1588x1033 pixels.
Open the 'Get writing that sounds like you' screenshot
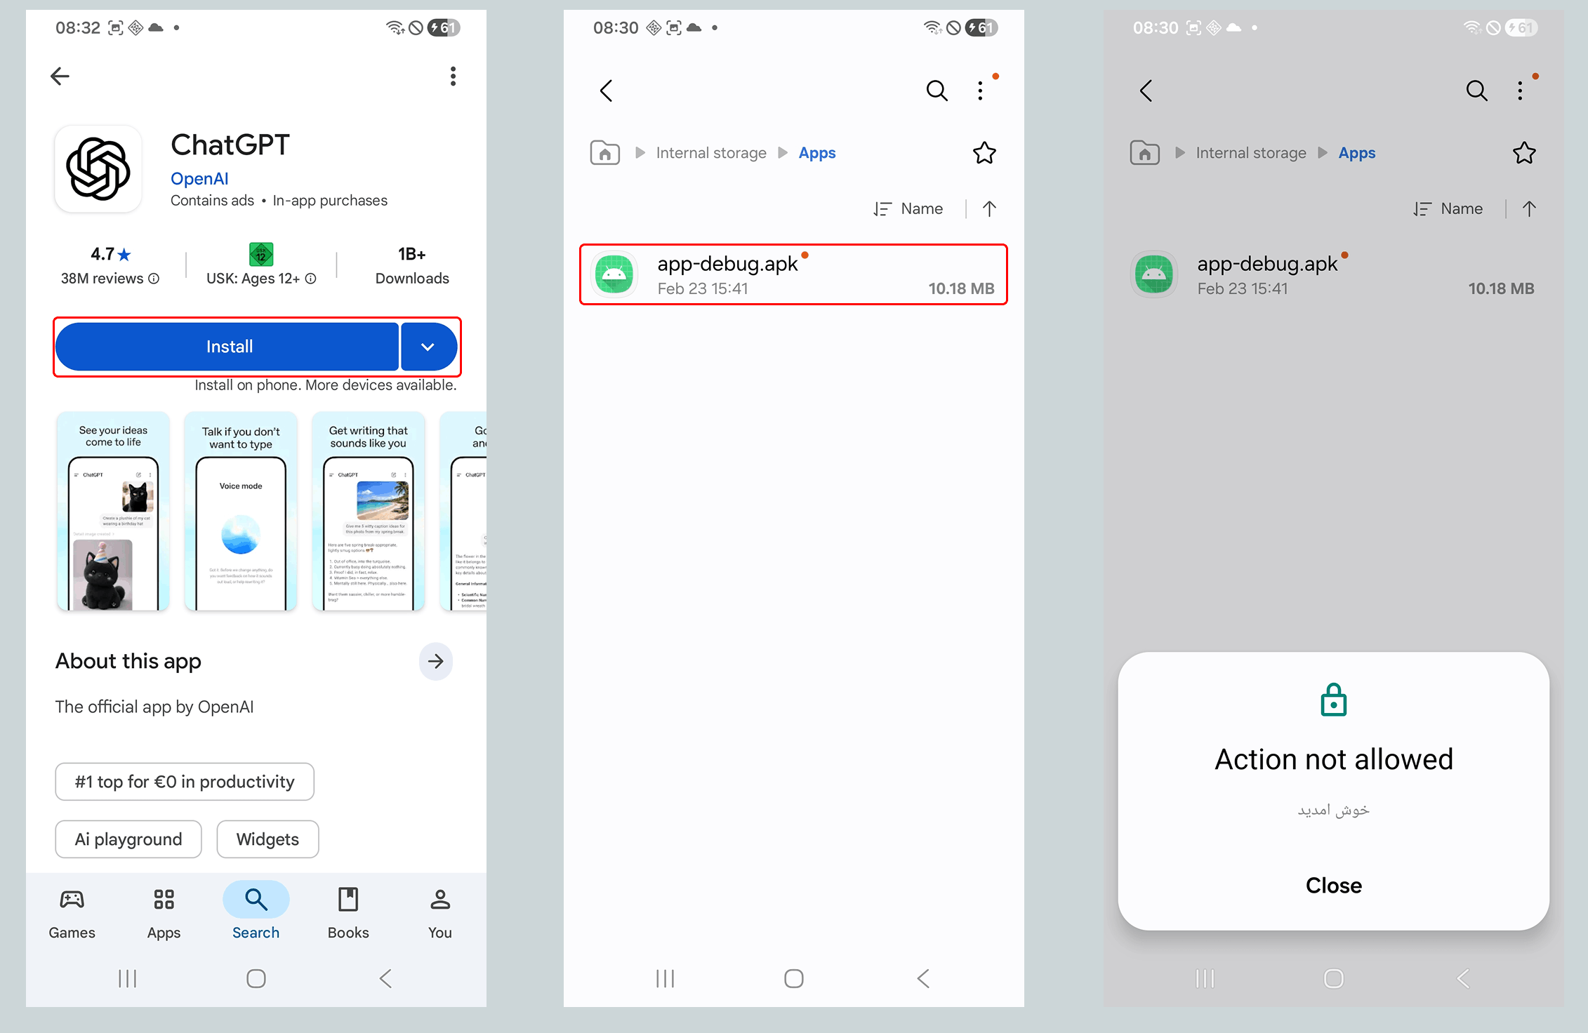coord(369,511)
